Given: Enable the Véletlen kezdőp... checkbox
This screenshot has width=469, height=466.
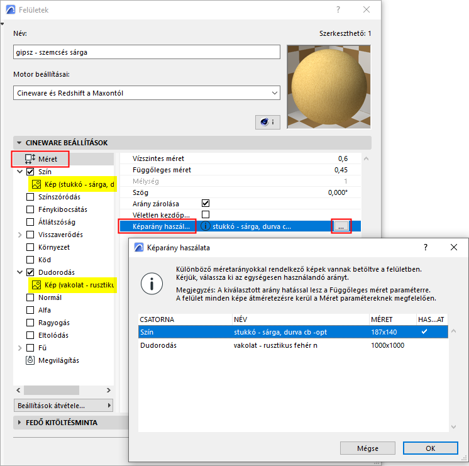Looking at the screenshot, I should (x=206, y=214).
